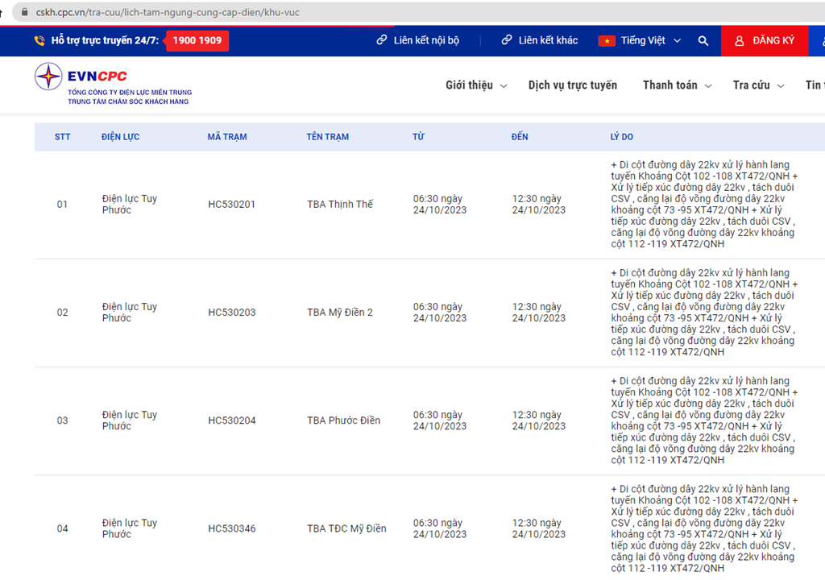Expand the Thanh toán menu

click(x=677, y=85)
